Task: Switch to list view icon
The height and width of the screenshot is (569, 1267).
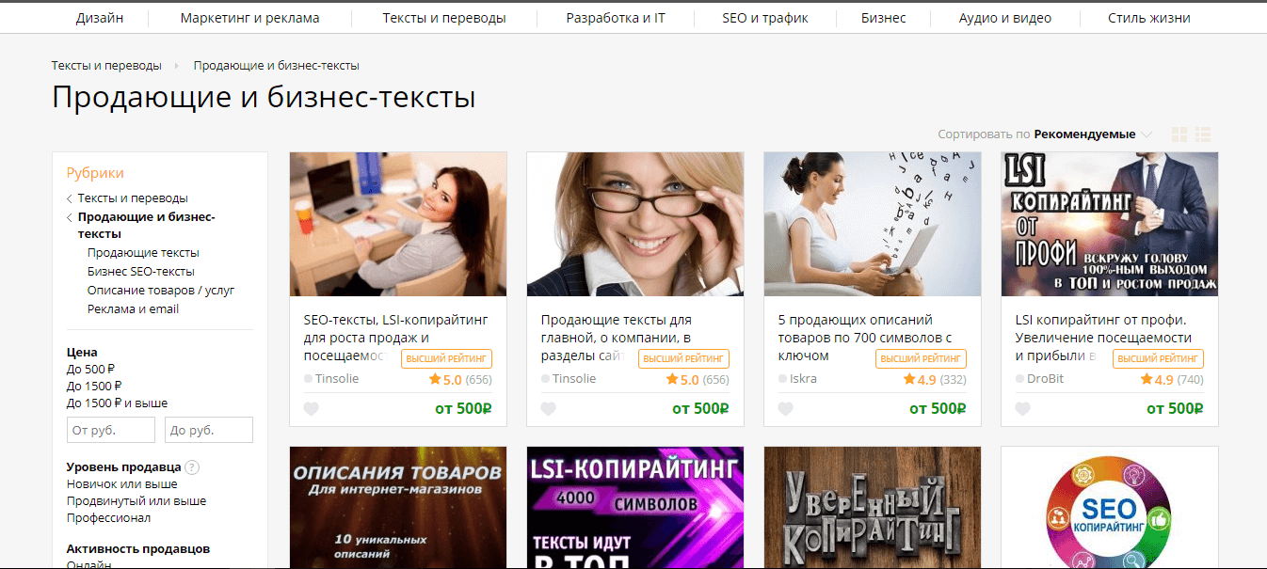Action: coord(1203,134)
